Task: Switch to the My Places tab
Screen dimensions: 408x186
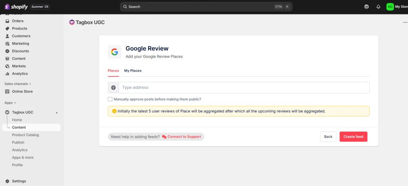Action: [x=133, y=71]
